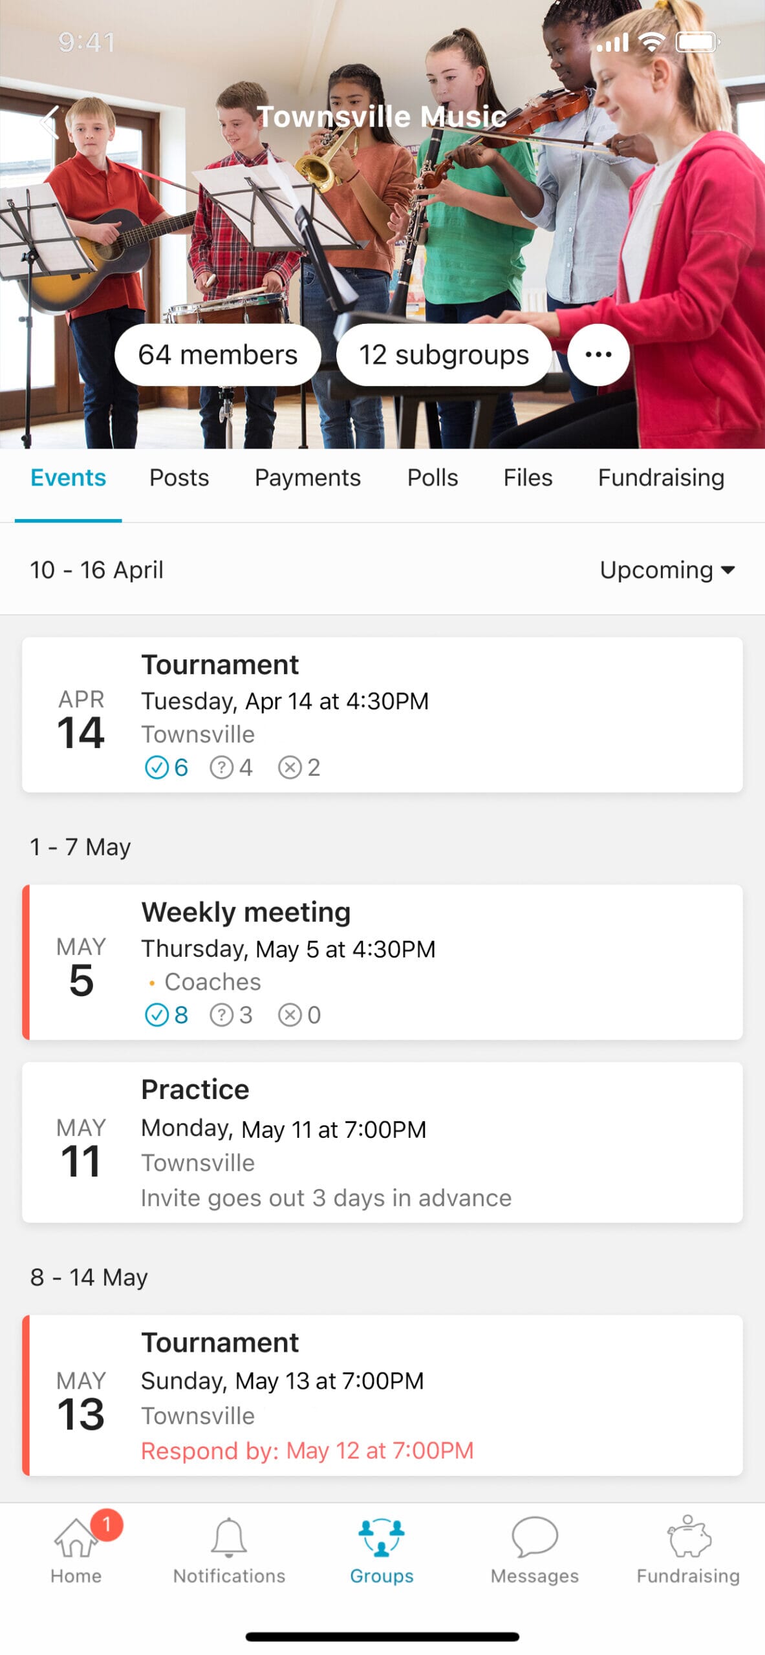Switch to the Payments tab
Image resolution: width=765 pixels, height=1655 pixels.
point(308,478)
